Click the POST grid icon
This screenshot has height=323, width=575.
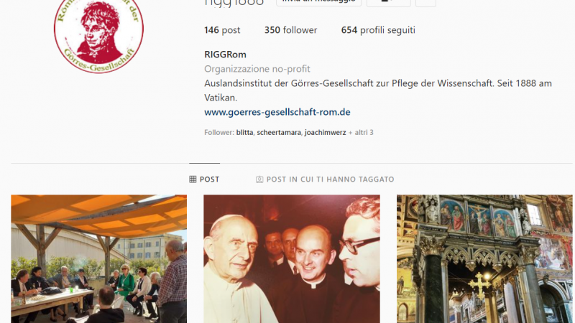(193, 179)
